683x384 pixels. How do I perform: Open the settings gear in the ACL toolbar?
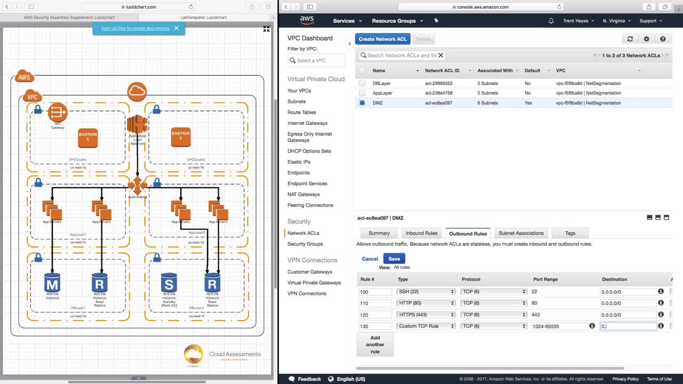[646, 39]
